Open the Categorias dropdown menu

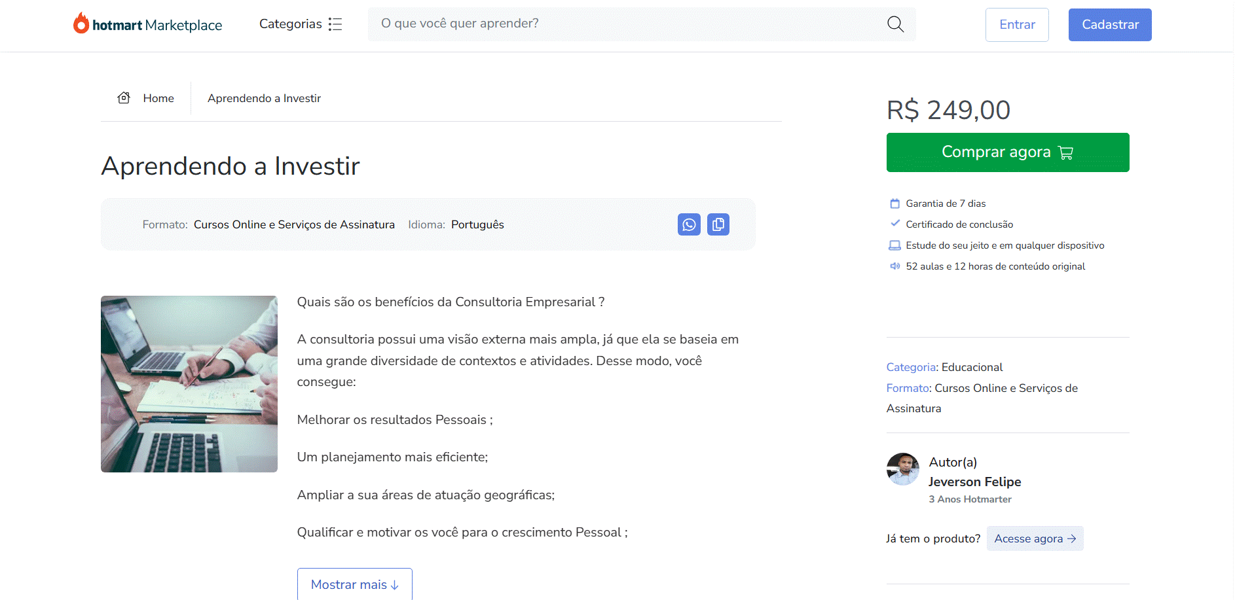point(301,24)
